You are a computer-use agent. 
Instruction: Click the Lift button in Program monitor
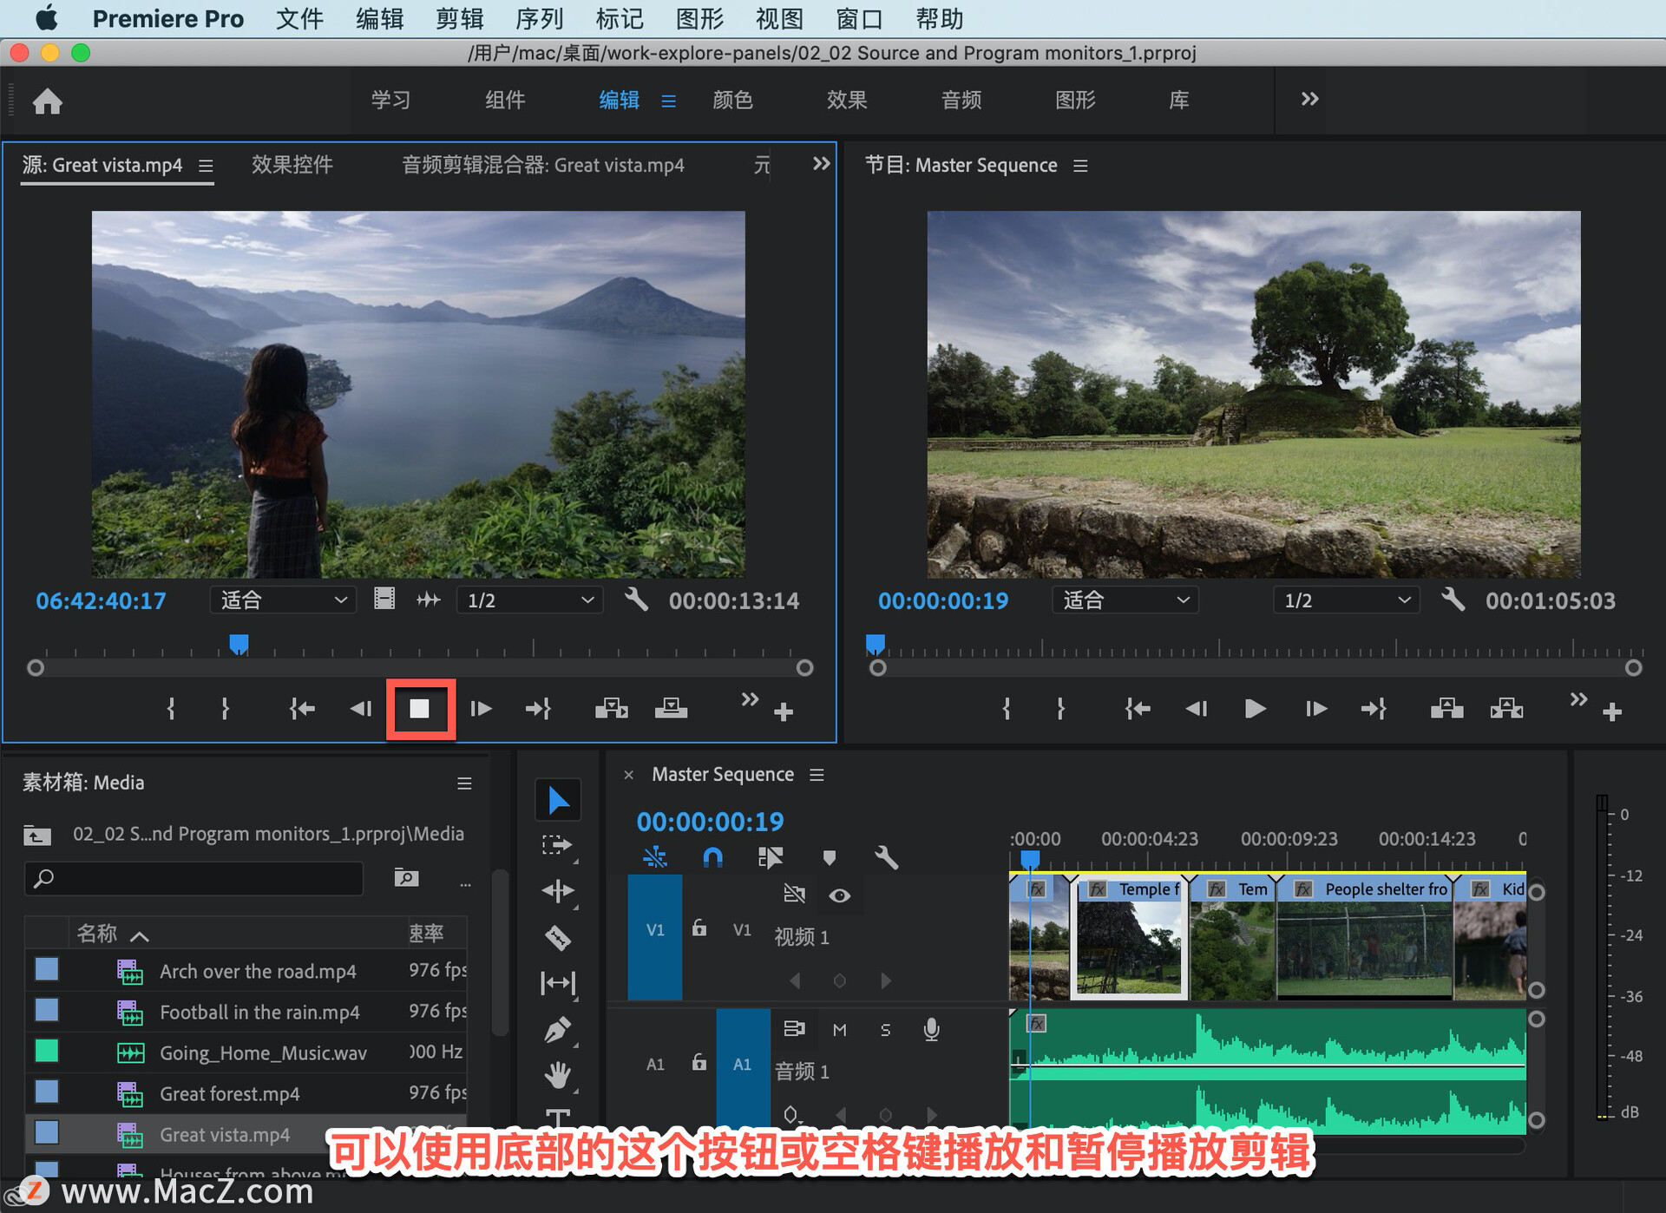[x=1446, y=709]
